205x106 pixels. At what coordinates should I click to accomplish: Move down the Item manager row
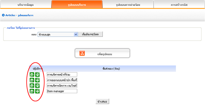[37, 91]
